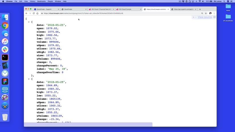Collapse the second JSON object dated 2018-05-29
Viewport: 235px width, 132px height.
pos(29,79)
